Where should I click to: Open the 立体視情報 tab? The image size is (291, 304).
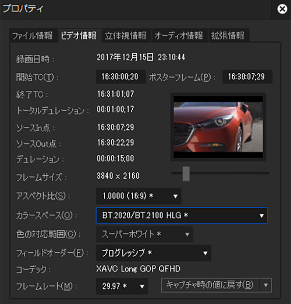pos(125,35)
